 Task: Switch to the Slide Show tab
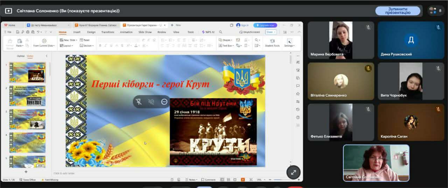[145, 32]
